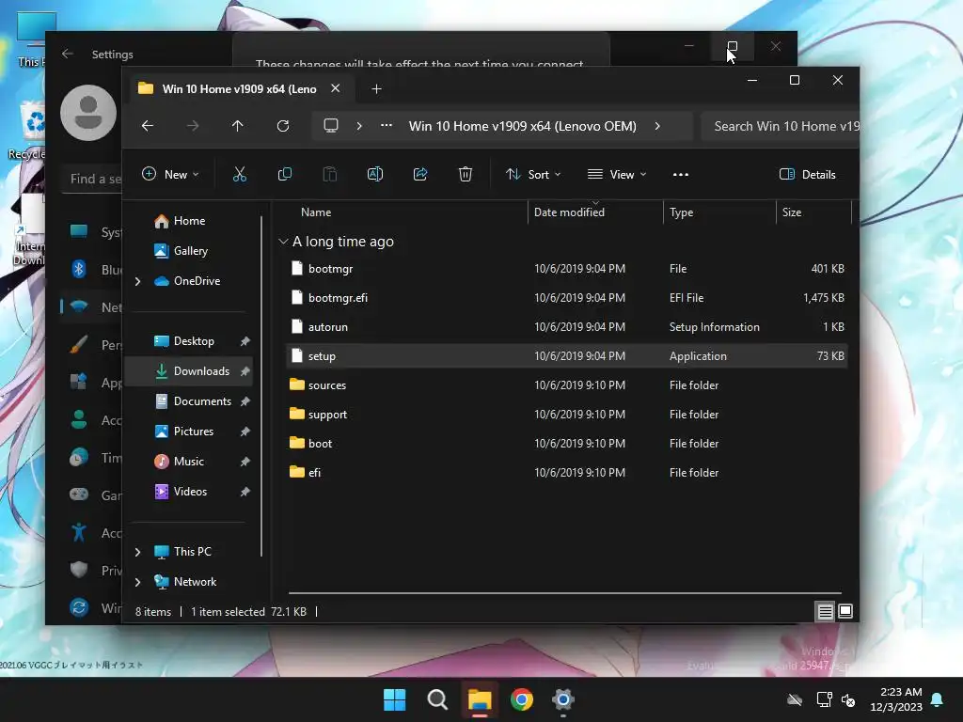Click Settings window back arrow

tap(68, 54)
